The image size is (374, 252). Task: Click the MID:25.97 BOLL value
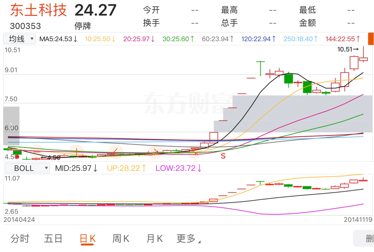point(76,168)
